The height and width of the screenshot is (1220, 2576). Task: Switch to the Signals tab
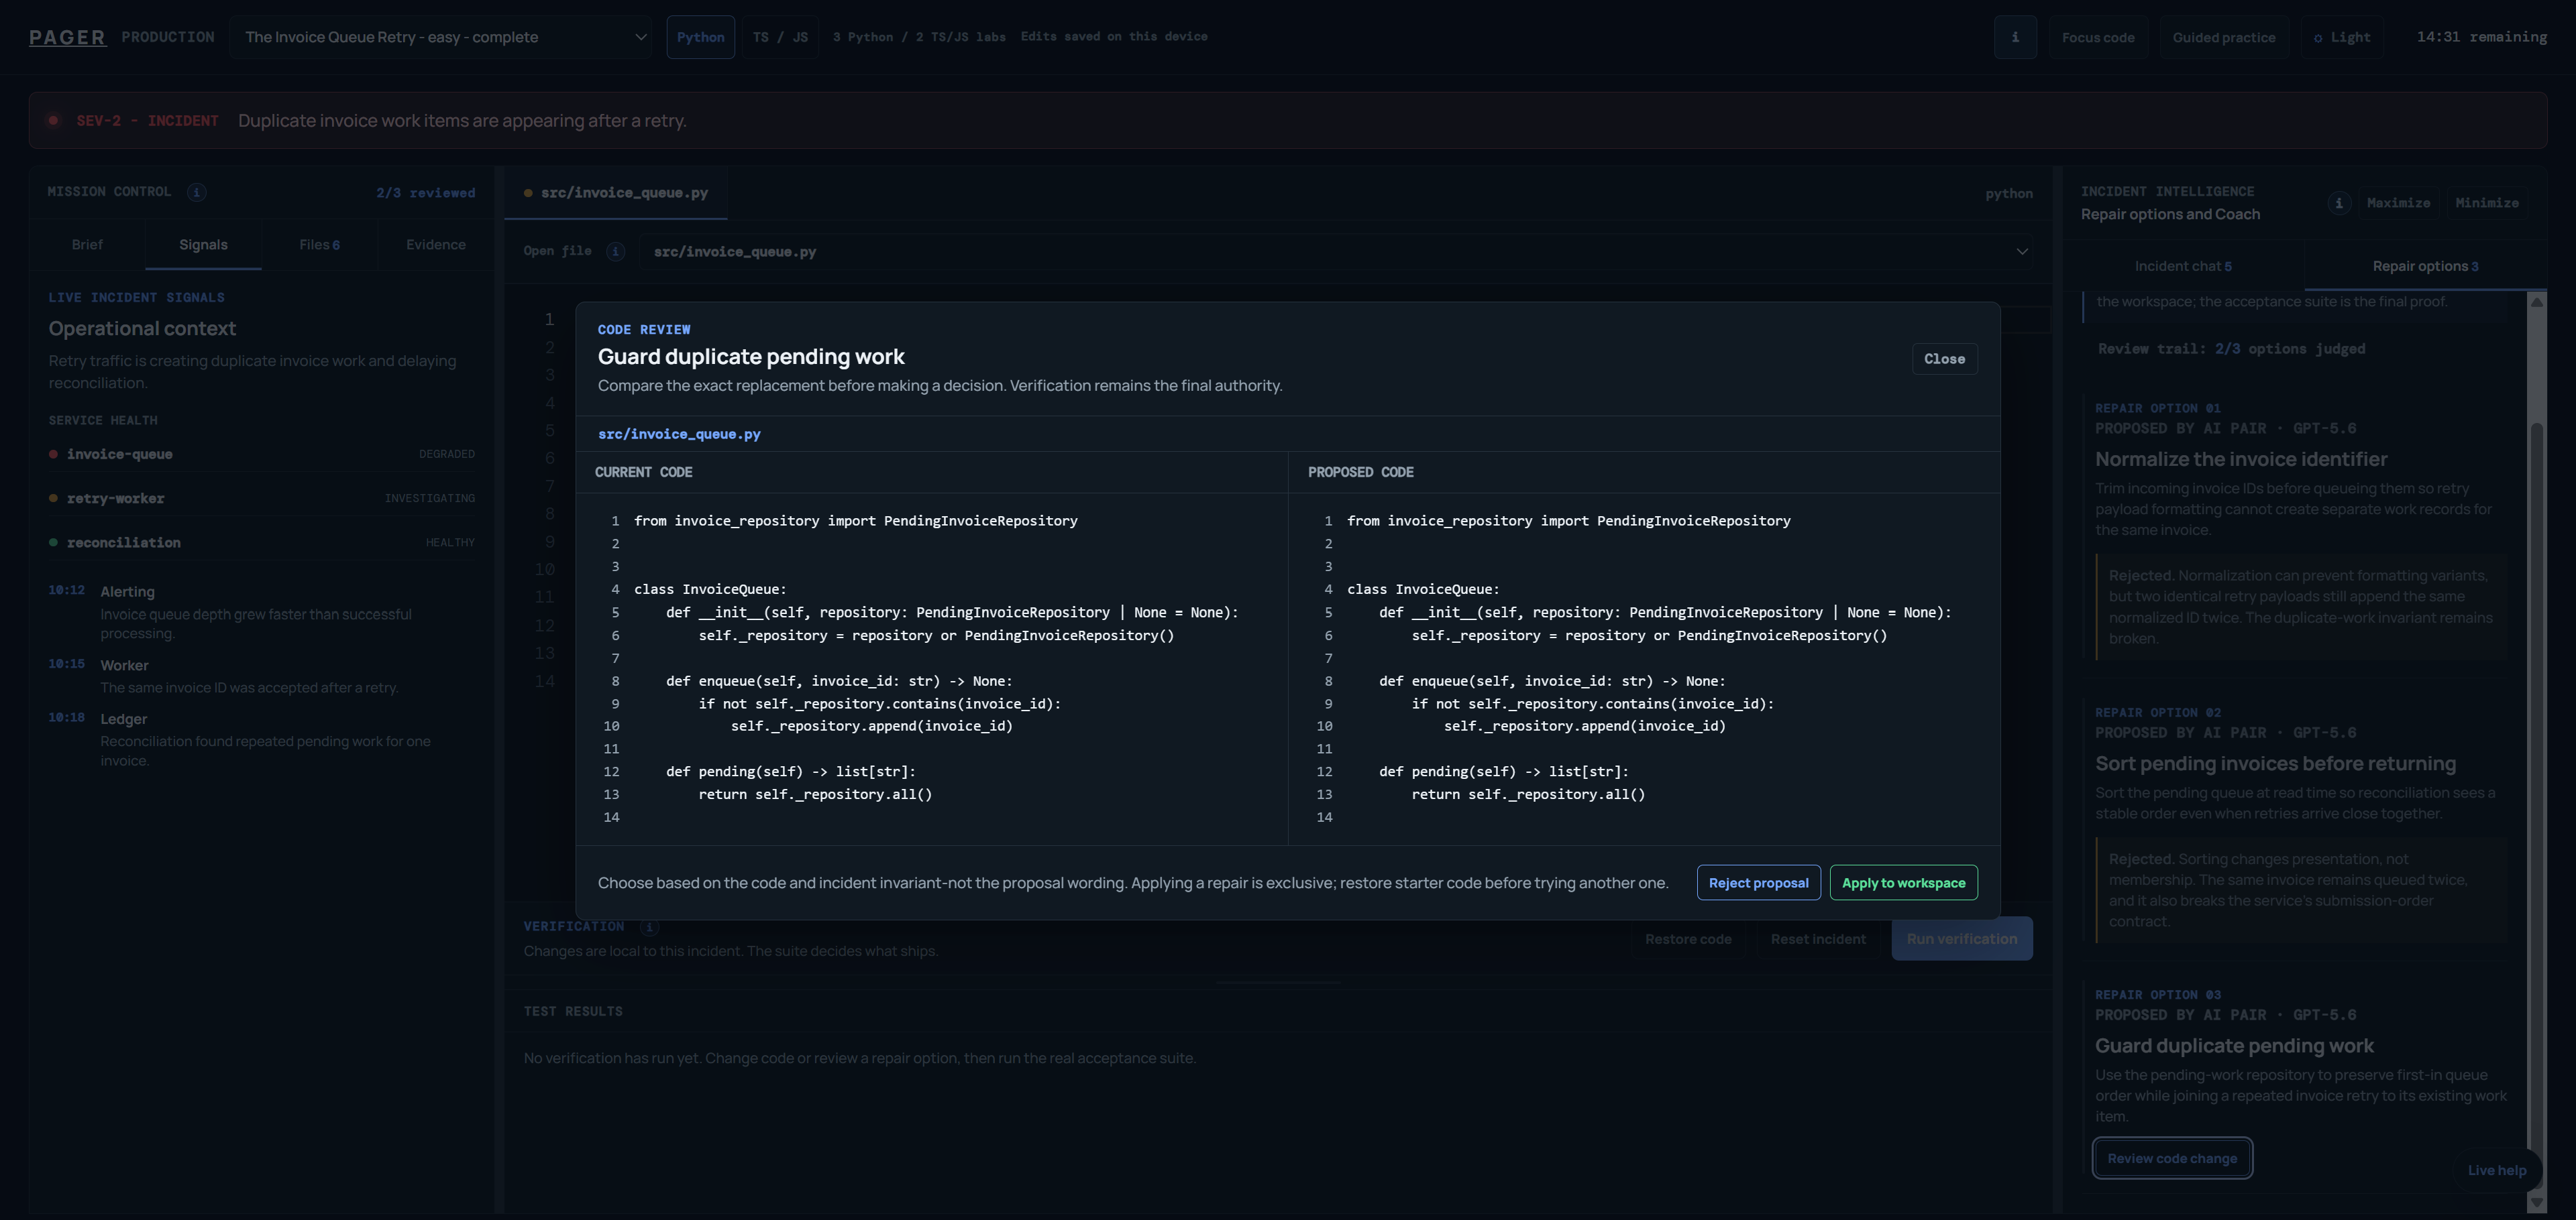(203, 245)
